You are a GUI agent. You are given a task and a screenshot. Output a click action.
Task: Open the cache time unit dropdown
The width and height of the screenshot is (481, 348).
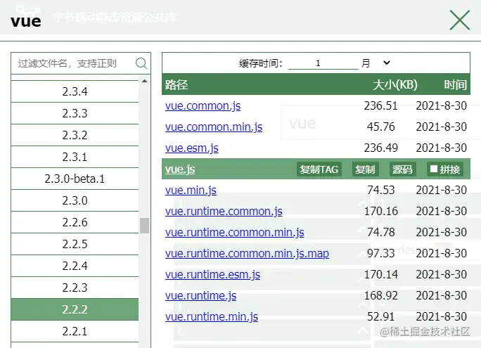click(376, 63)
